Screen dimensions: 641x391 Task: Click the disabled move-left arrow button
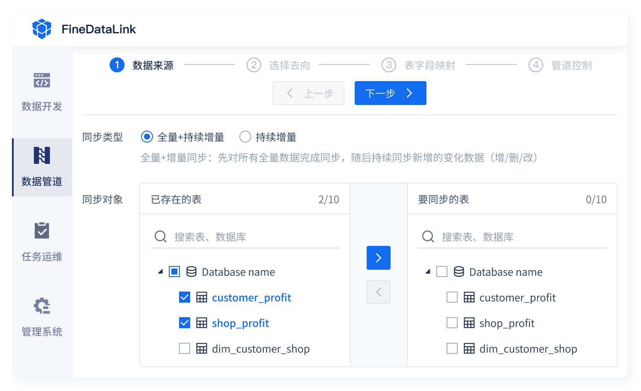[379, 292]
